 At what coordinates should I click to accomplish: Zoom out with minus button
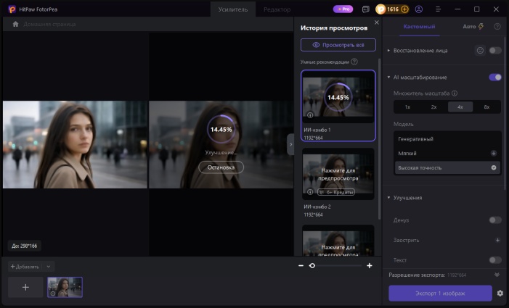coord(301,265)
